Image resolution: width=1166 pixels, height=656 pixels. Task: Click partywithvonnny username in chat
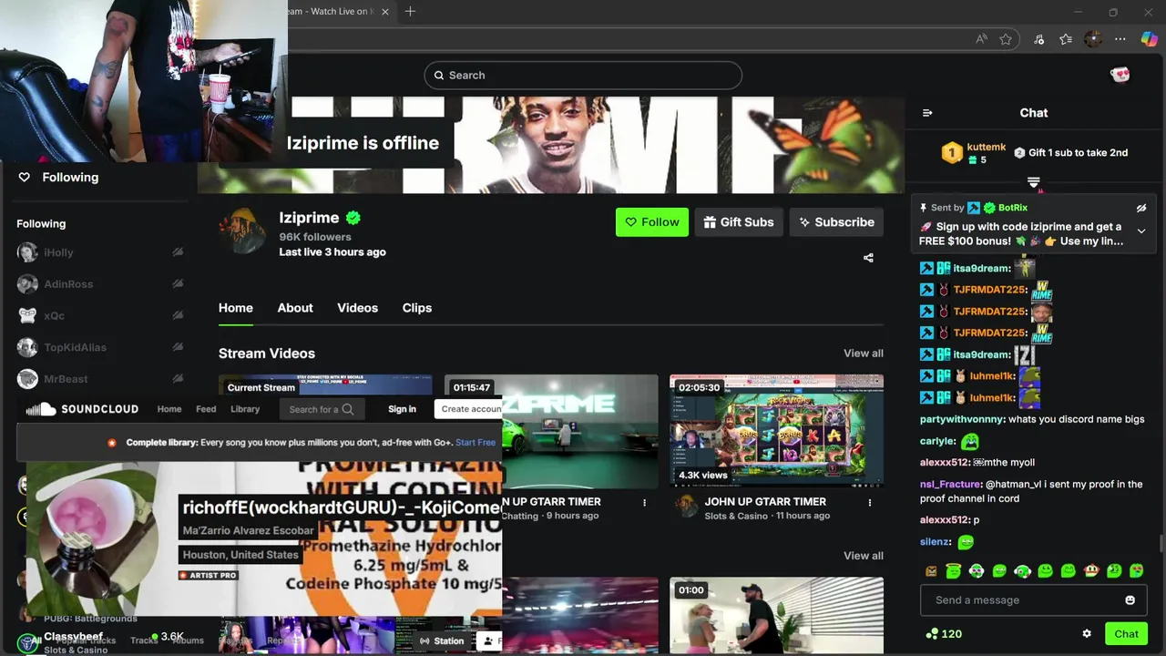(962, 419)
